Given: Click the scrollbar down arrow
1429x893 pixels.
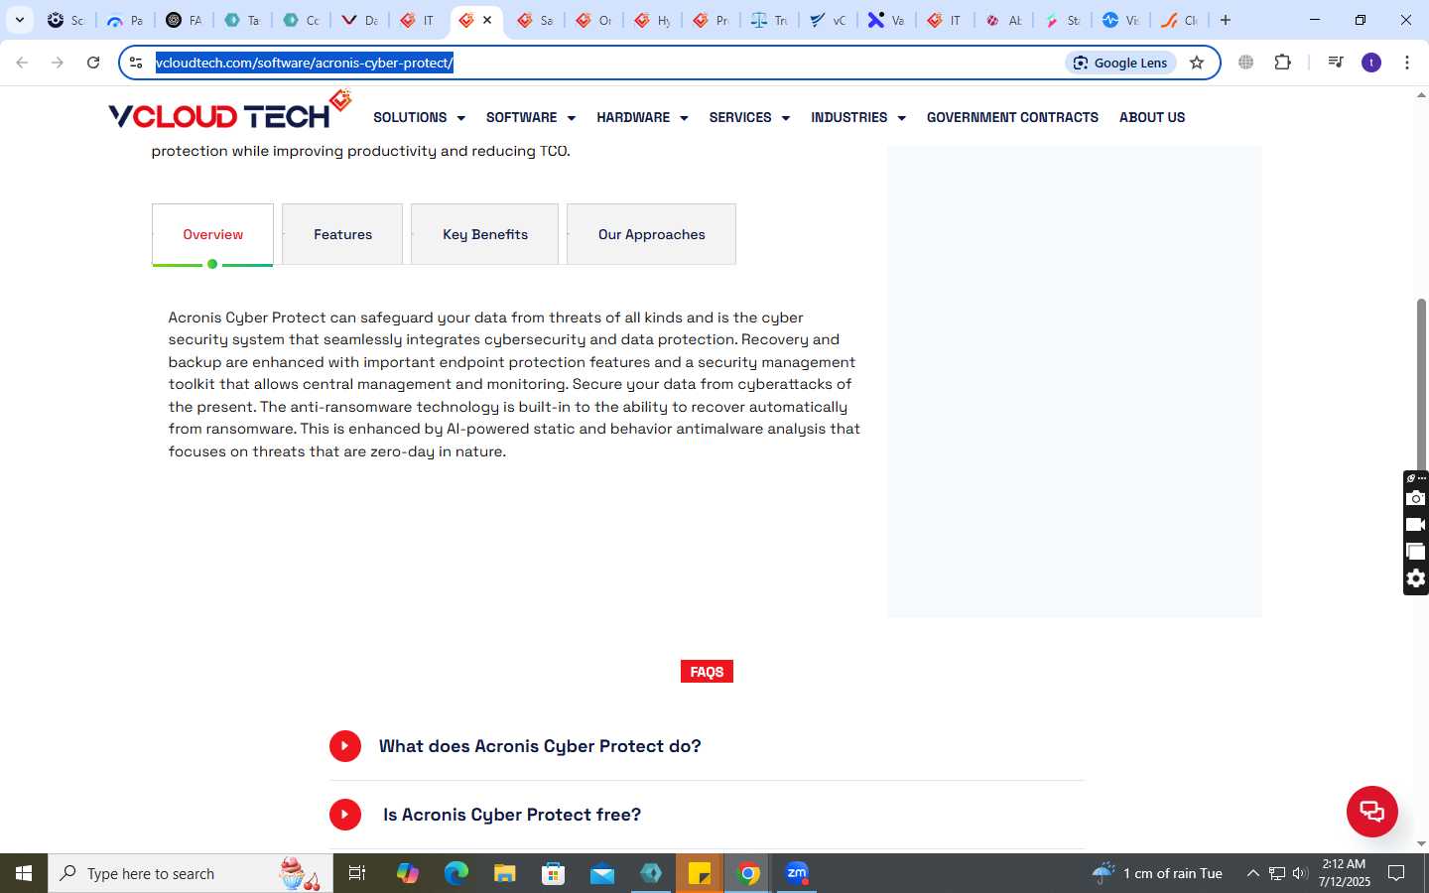Looking at the screenshot, I should 1421,844.
